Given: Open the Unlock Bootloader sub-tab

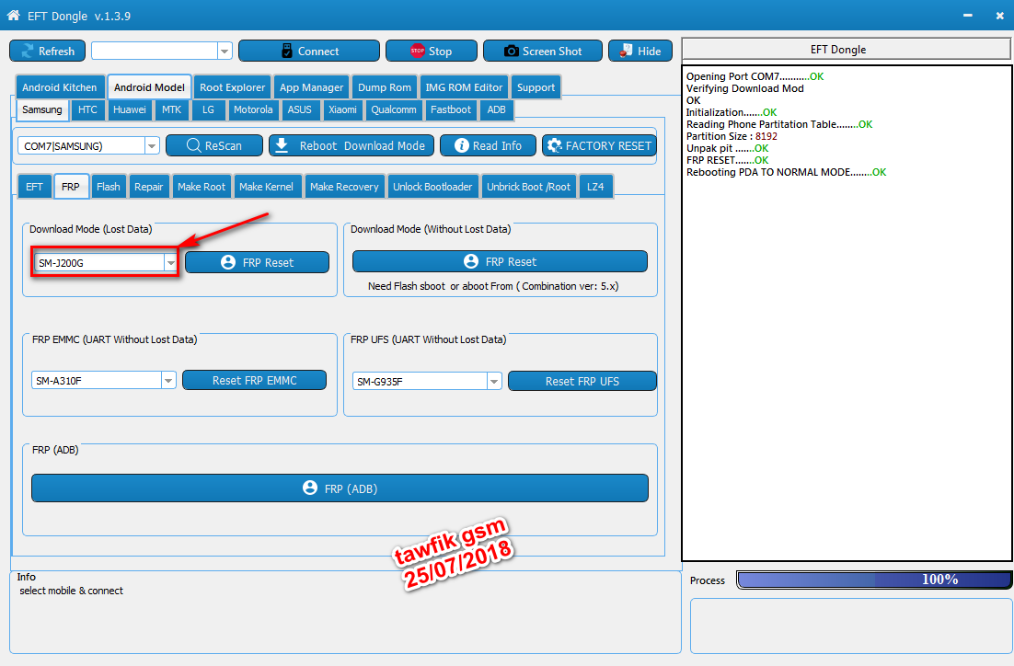Looking at the screenshot, I should pos(432,187).
